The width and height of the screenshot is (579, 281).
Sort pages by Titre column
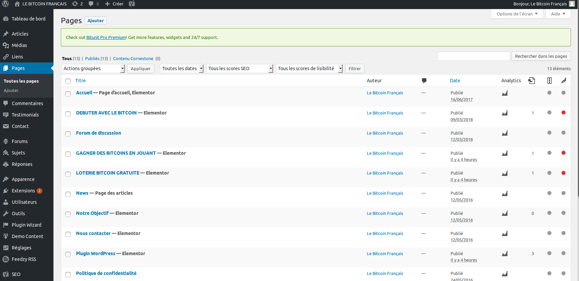(80, 81)
